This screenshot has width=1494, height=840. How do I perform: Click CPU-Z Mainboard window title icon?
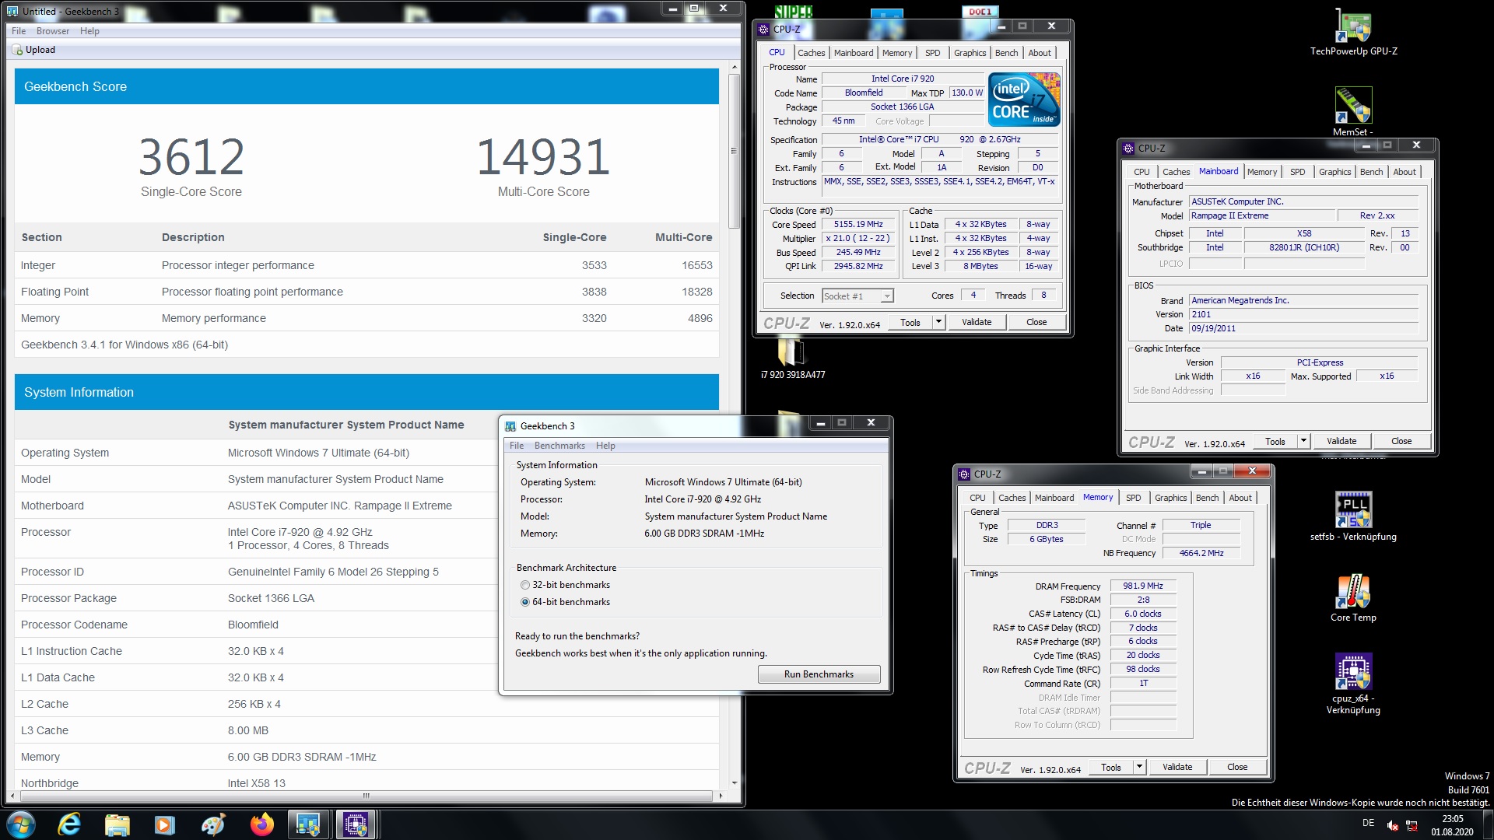[1128, 148]
